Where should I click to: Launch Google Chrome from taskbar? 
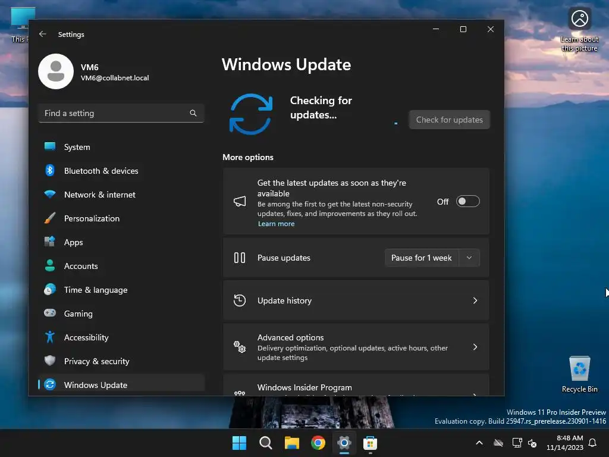coord(318,443)
